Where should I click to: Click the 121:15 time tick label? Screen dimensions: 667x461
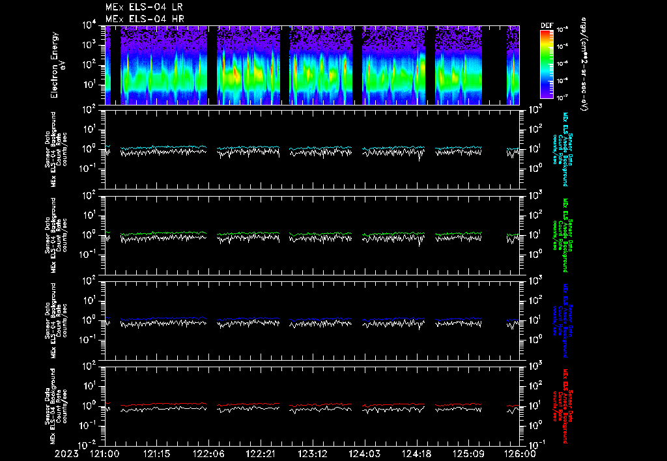[156, 454]
